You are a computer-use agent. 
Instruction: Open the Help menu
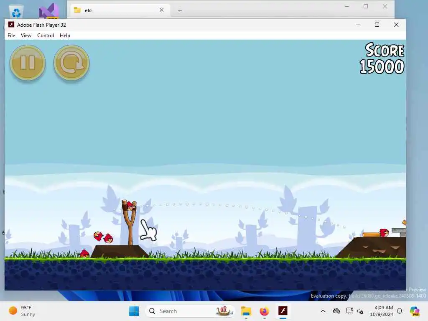click(65, 36)
